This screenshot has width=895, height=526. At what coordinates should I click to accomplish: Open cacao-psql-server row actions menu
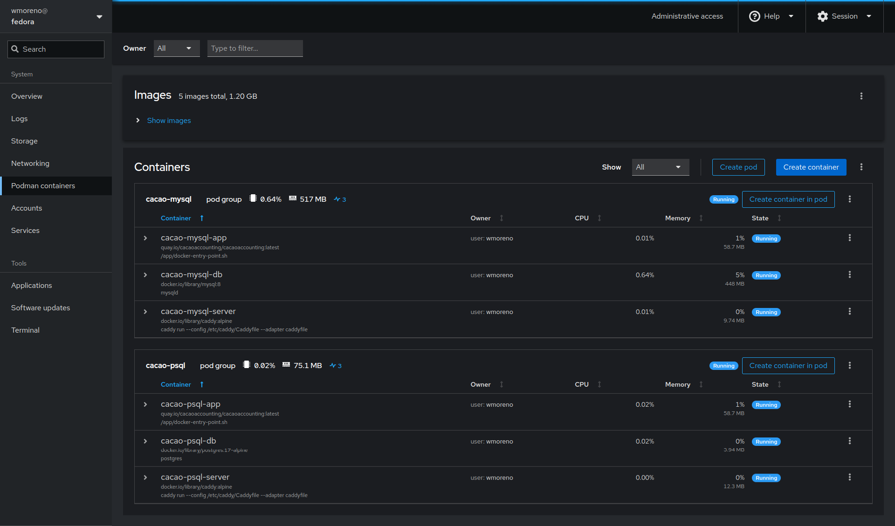coord(849,477)
